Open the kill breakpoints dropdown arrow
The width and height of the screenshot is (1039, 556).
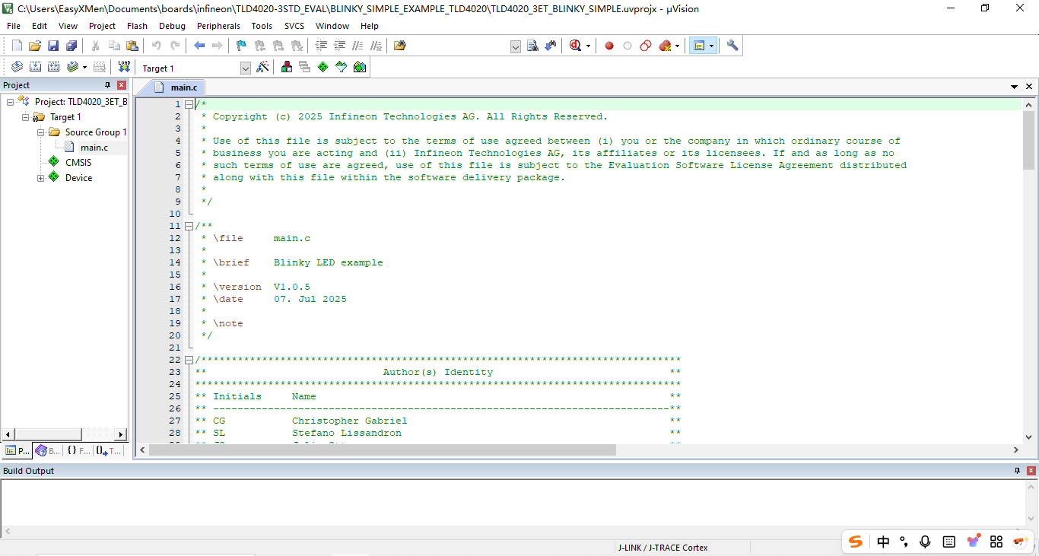coord(677,46)
